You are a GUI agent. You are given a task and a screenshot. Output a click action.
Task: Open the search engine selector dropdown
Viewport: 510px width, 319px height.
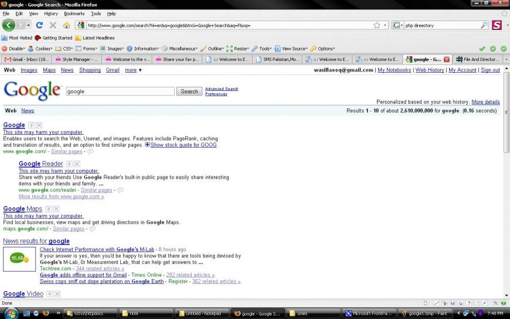[x=397, y=25]
